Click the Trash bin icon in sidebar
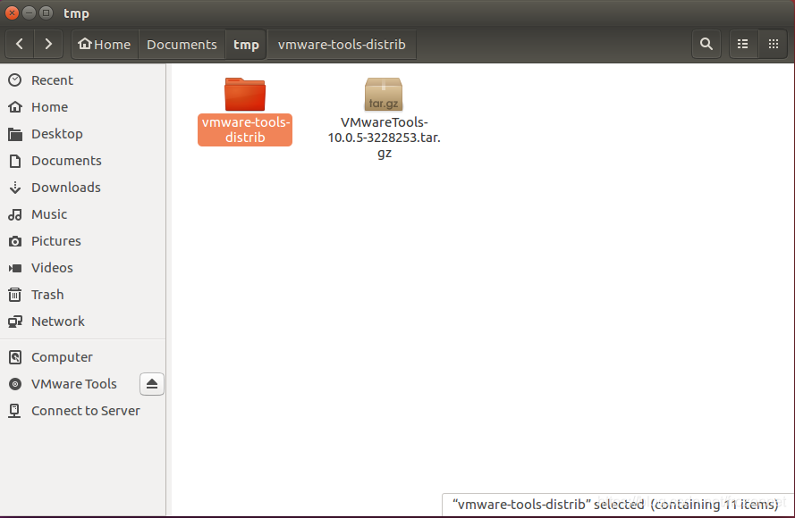The image size is (795, 518). 15,295
